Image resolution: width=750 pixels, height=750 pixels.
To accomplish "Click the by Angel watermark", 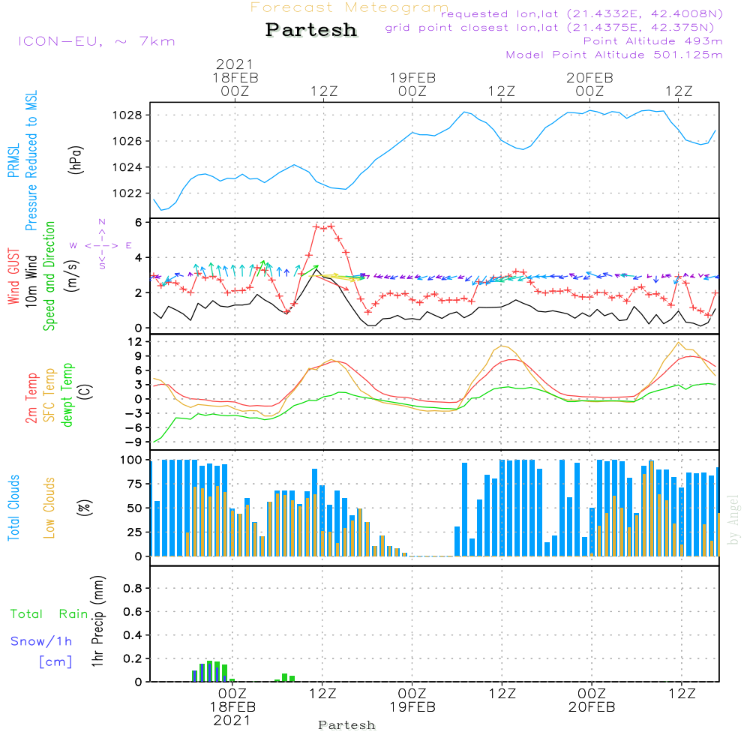I will 733,520.
